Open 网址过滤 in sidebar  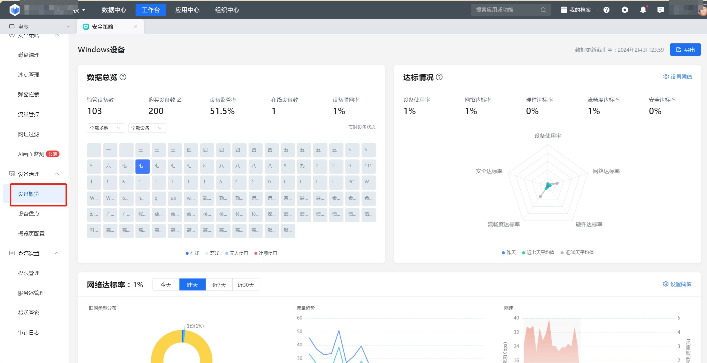[29, 134]
